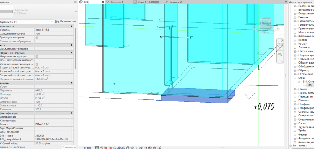The width and height of the screenshot is (314, 149).
Task: Click the Properties palette vertical scrollbar
Action: click(76, 48)
